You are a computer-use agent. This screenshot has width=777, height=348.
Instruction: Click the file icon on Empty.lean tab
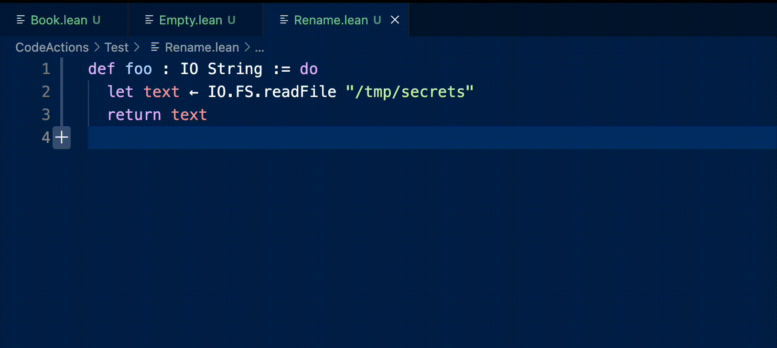(x=149, y=20)
